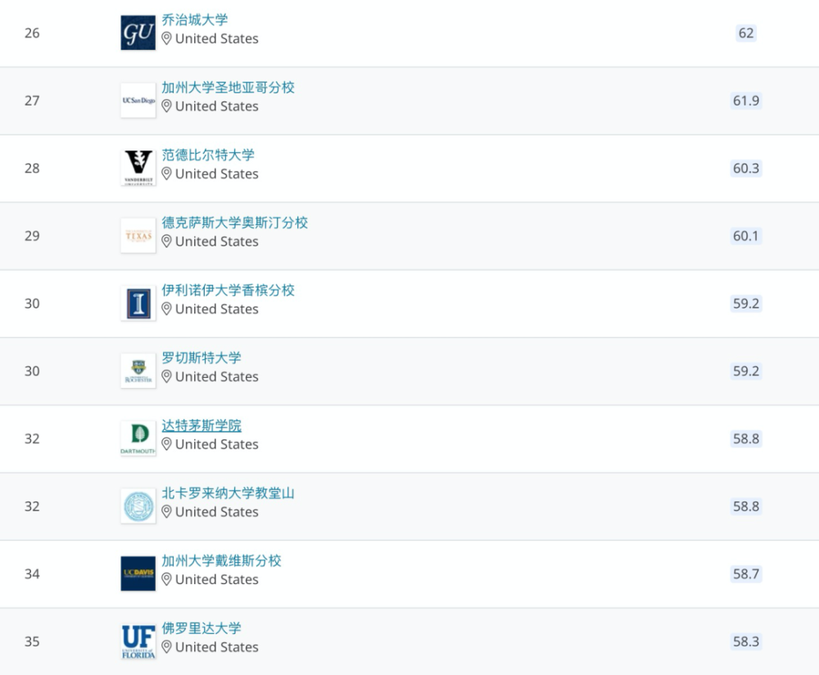819x675 pixels.
Task: Click "United States" under 罗切斯特大学
Action: point(217,376)
